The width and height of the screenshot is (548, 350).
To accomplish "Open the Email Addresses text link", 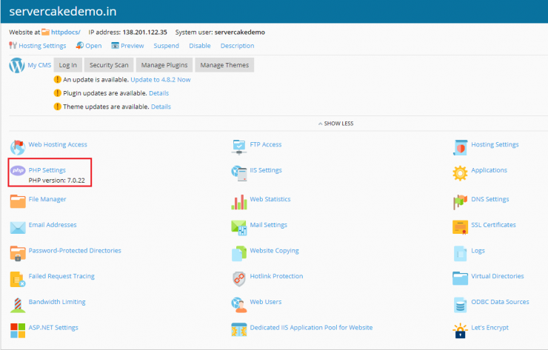I will [53, 225].
